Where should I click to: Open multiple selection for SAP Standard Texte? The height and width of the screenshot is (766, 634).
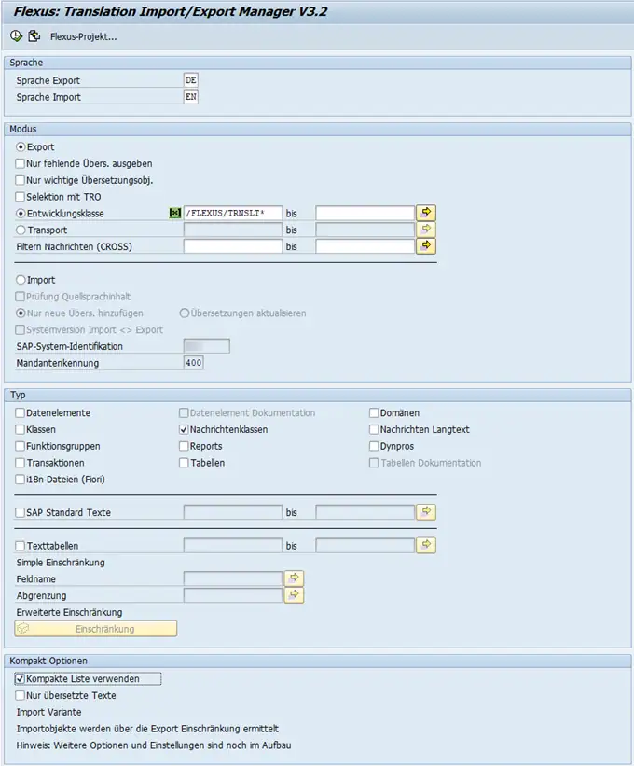click(x=426, y=512)
